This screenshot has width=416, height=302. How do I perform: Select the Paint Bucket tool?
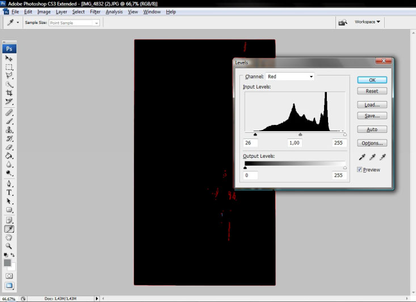[9, 156]
